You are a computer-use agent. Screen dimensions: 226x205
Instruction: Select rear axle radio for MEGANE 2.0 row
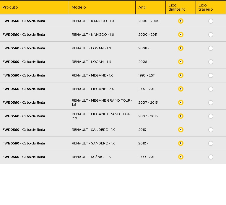tap(211, 89)
